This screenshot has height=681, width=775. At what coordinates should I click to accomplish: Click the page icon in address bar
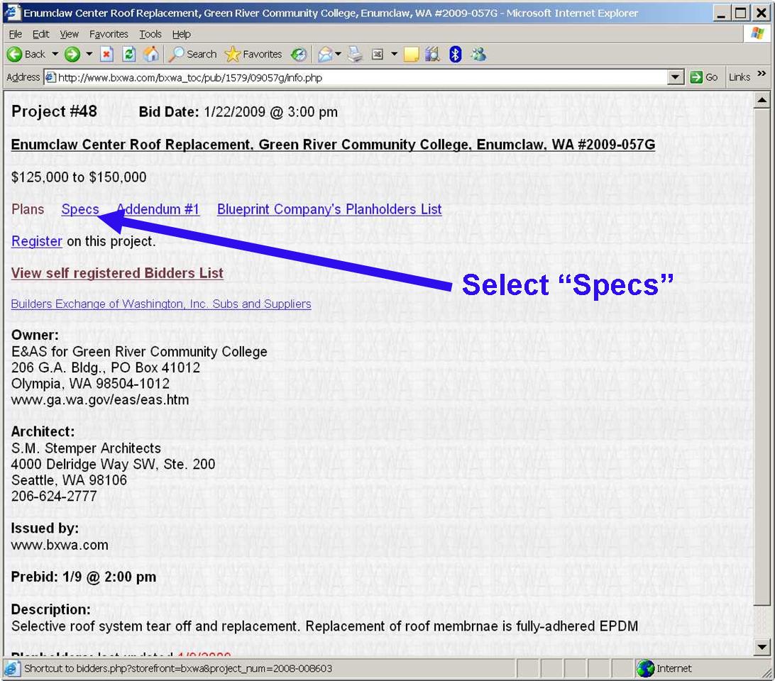tap(50, 77)
